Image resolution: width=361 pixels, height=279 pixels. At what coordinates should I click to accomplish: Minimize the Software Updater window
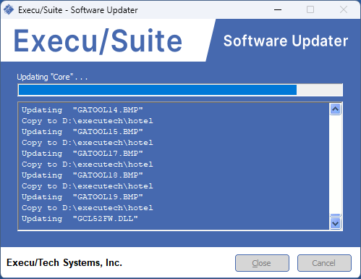(278, 10)
